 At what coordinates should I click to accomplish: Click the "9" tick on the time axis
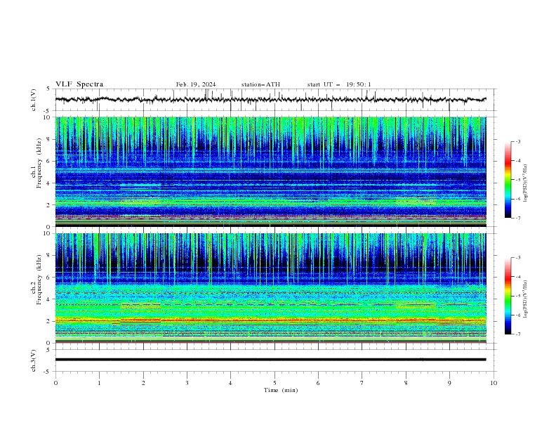[449, 383]
